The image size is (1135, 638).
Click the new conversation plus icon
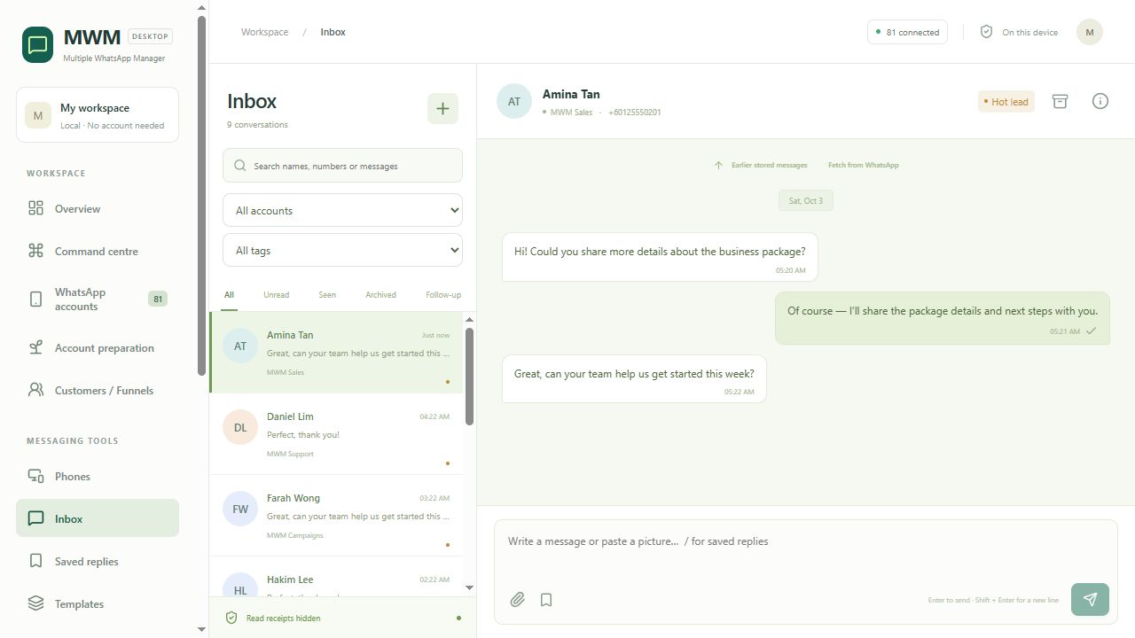[442, 109]
